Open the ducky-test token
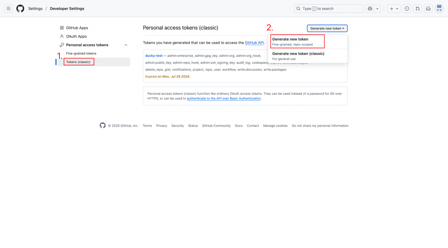Screen dimensions: 448x248 [154, 56]
